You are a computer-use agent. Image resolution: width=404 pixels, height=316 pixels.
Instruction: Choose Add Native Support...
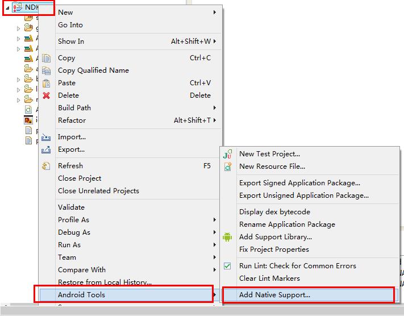point(310,295)
